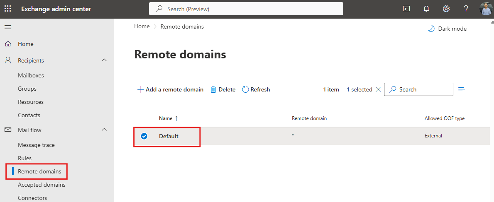Click the External OOF type cell
This screenshot has height=202, width=494.
point(433,136)
